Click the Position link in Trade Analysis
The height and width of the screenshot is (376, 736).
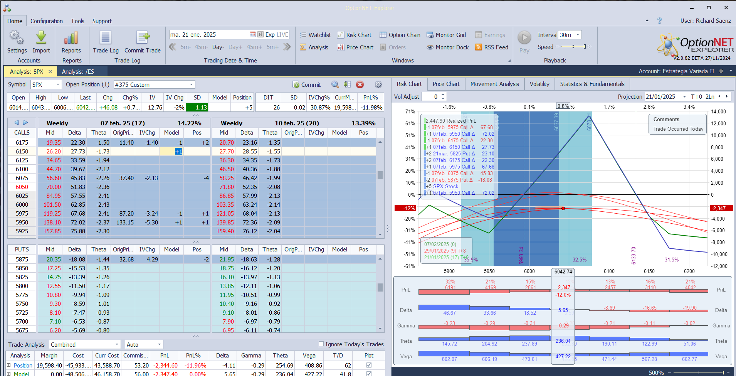tap(23, 365)
